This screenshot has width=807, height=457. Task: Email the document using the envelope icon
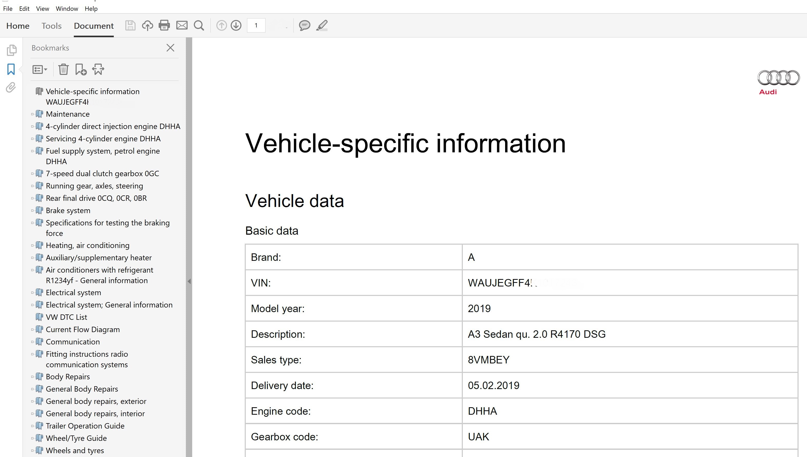[182, 25]
